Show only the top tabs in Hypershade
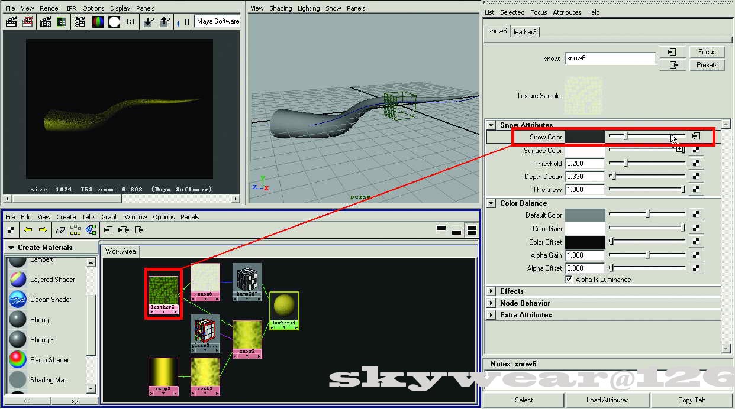Image resolution: width=735 pixels, height=409 pixels. click(441, 229)
